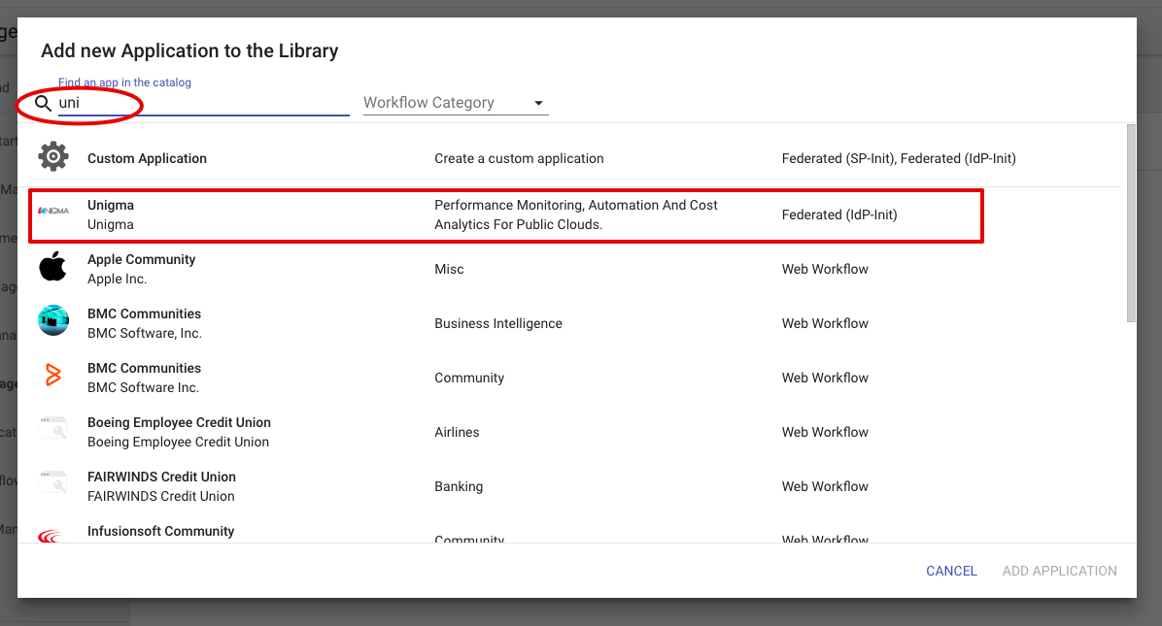Image resolution: width=1162 pixels, height=626 pixels.
Task: Open the Workflow Category dropdown
Action: pos(455,103)
